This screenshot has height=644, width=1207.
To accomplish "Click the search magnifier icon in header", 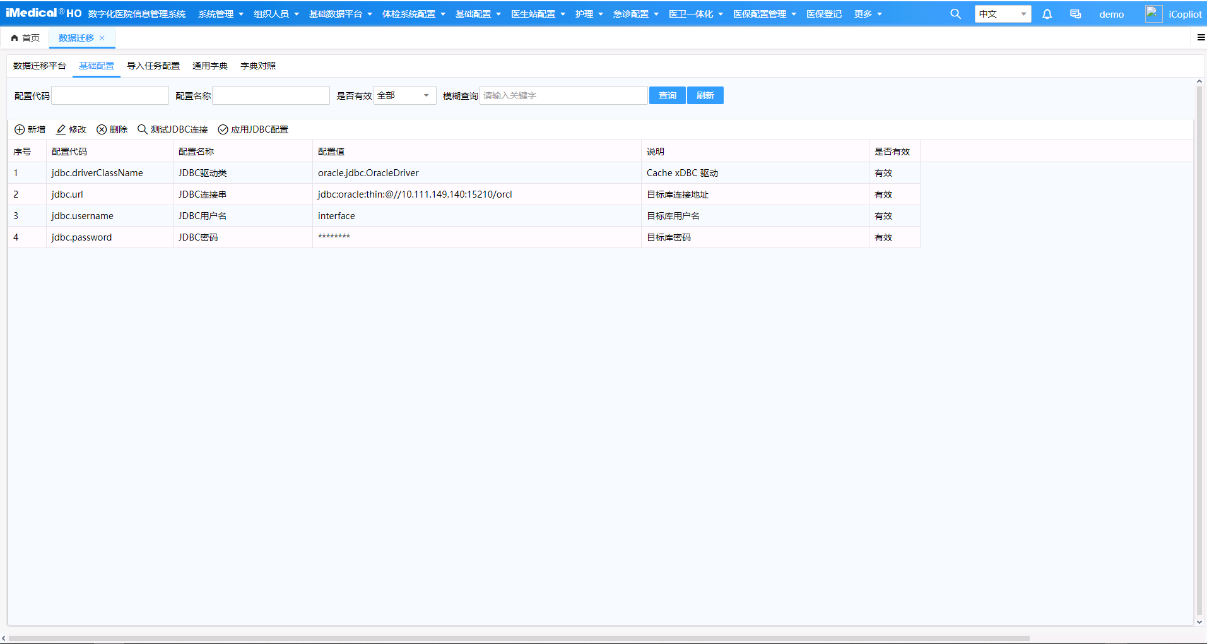I will point(955,14).
